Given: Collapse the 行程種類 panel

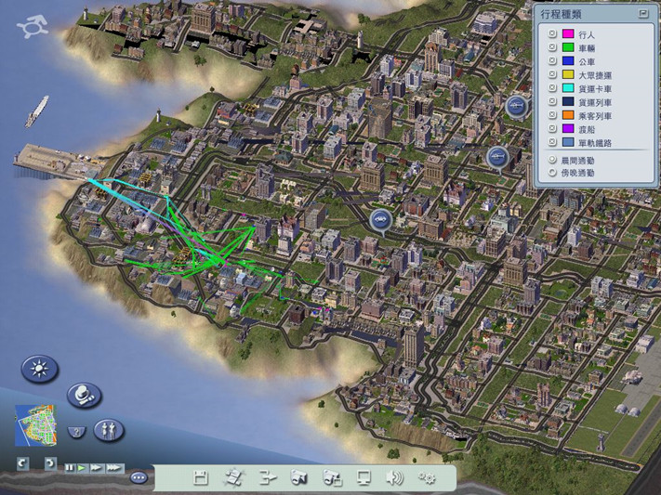Looking at the screenshot, I should [643, 14].
